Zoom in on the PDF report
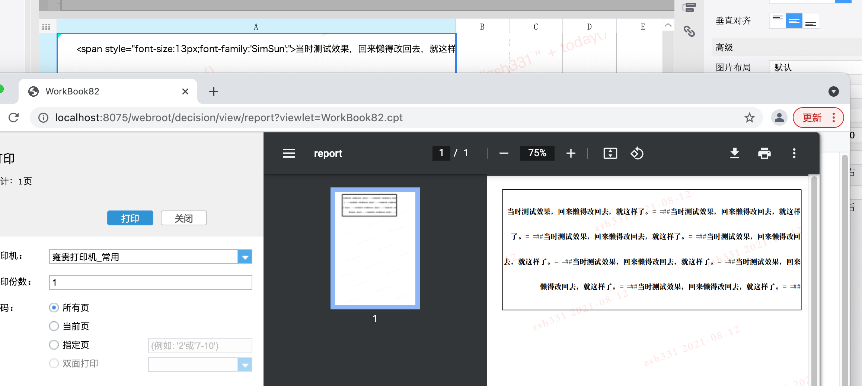862x386 pixels. (x=571, y=153)
